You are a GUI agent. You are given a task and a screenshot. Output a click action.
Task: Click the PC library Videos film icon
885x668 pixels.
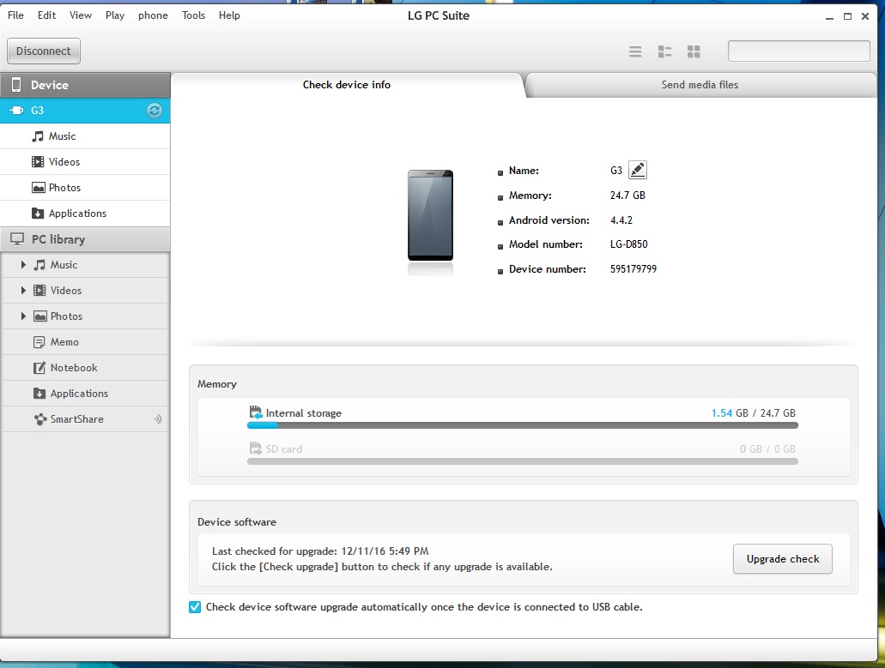tap(39, 291)
